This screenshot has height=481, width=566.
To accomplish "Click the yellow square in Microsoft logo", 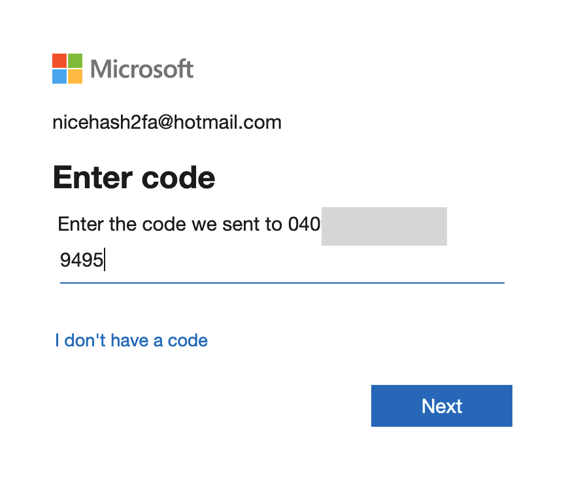I will point(75,76).
